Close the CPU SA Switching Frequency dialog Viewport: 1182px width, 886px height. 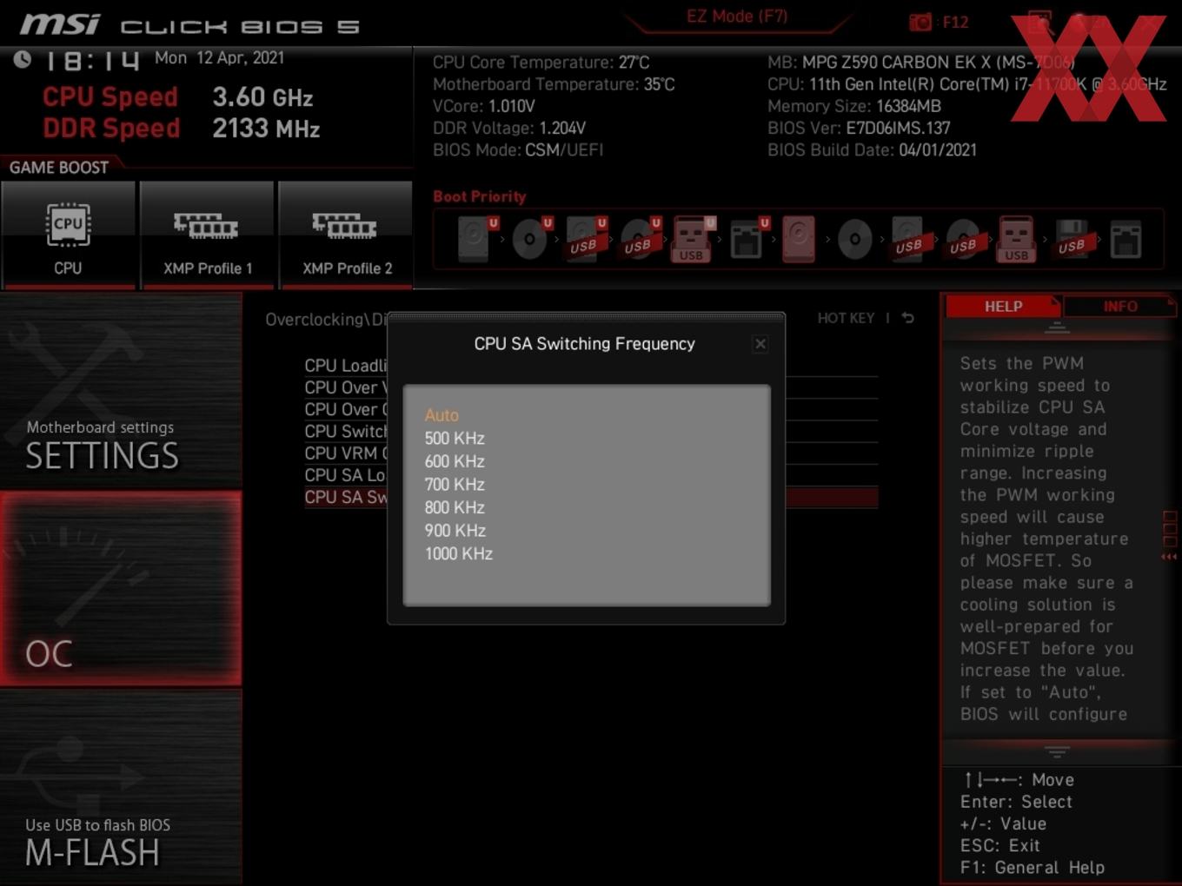pos(760,344)
